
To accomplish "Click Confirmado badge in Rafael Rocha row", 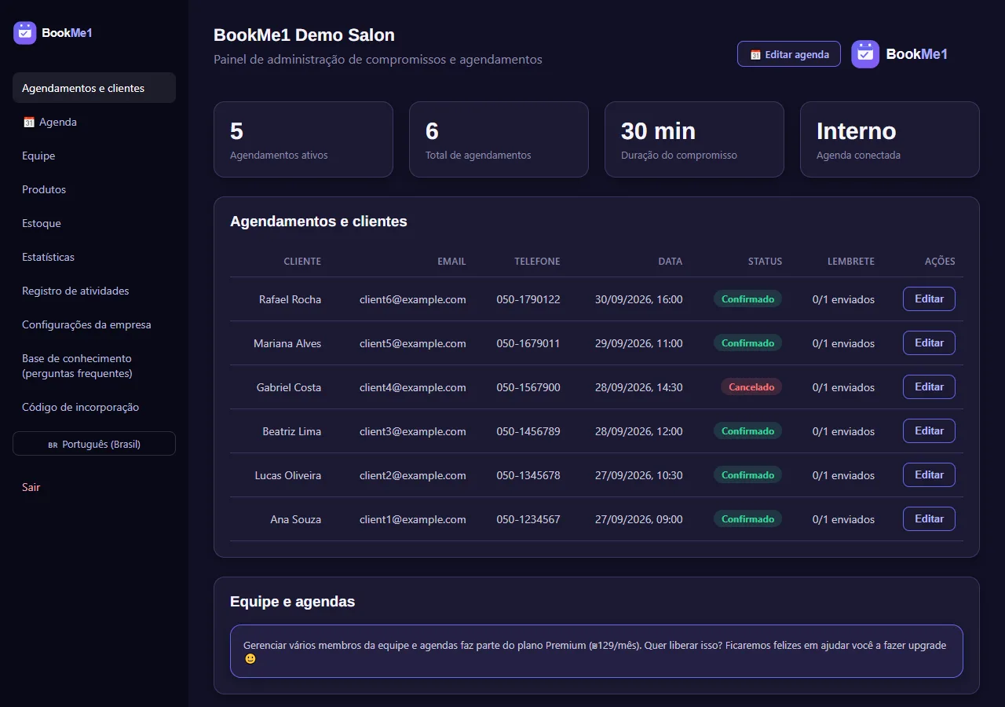I will tap(747, 299).
